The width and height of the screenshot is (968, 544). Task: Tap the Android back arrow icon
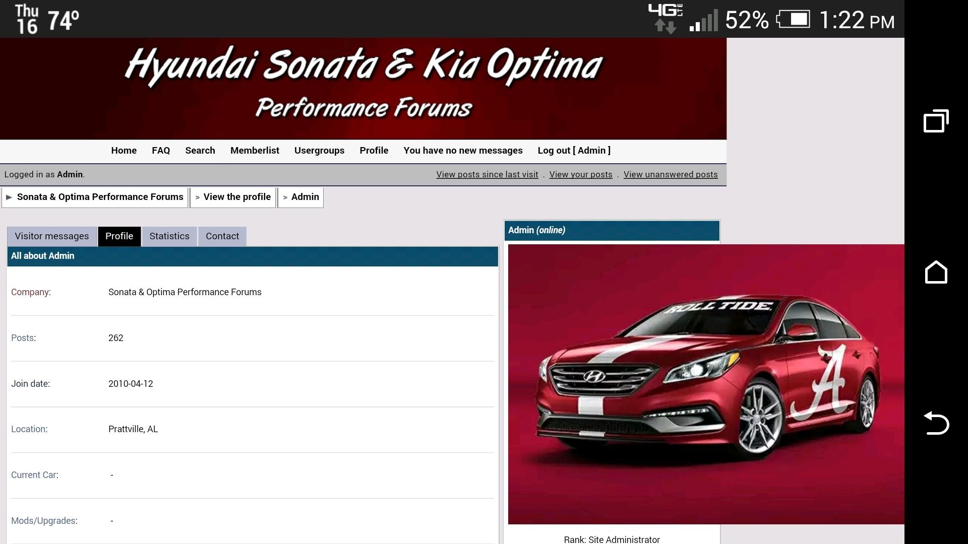[936, 423]
